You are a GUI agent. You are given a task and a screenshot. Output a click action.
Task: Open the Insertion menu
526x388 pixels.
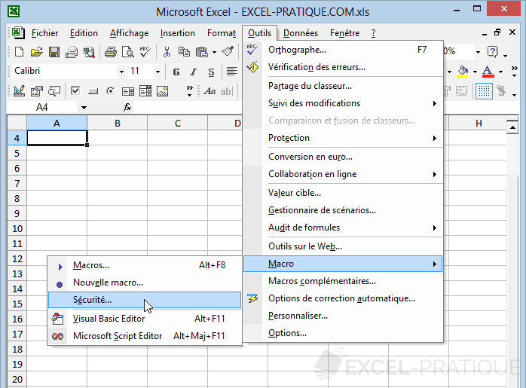point(177,33)
